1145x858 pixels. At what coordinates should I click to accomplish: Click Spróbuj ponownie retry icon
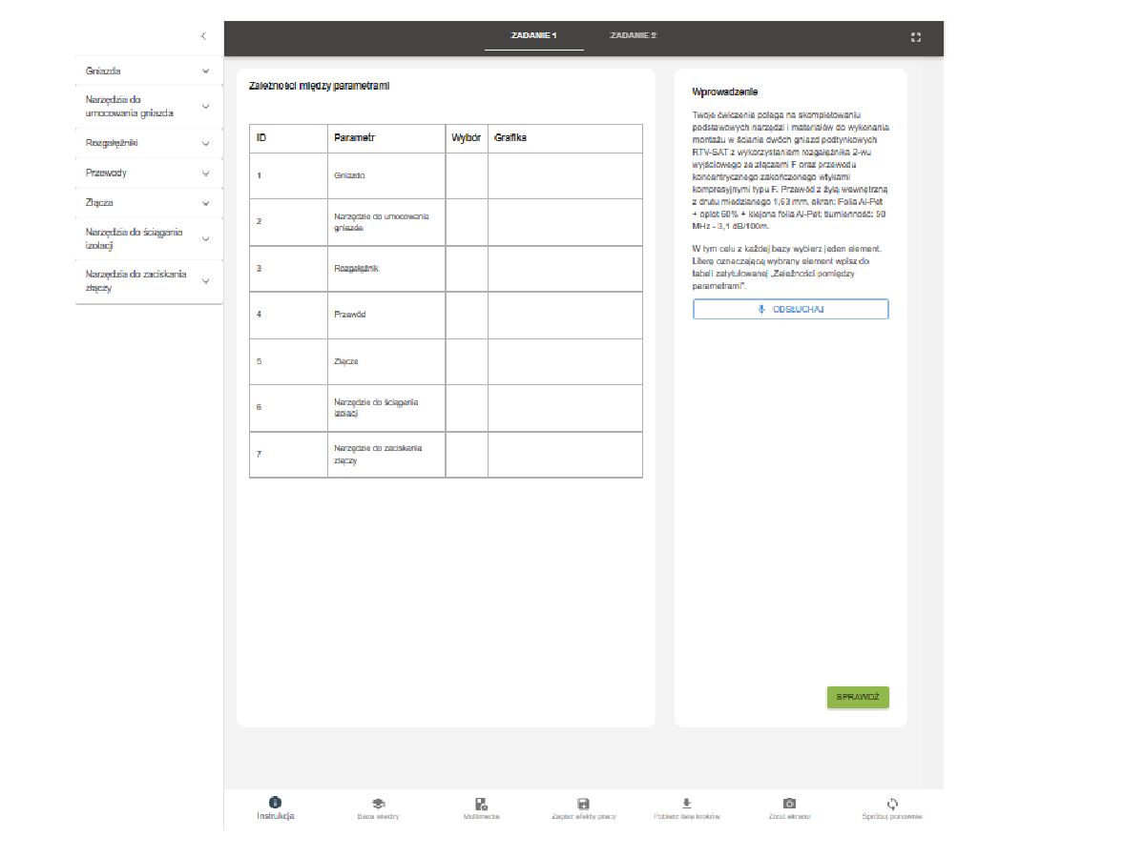click(892, 804)
